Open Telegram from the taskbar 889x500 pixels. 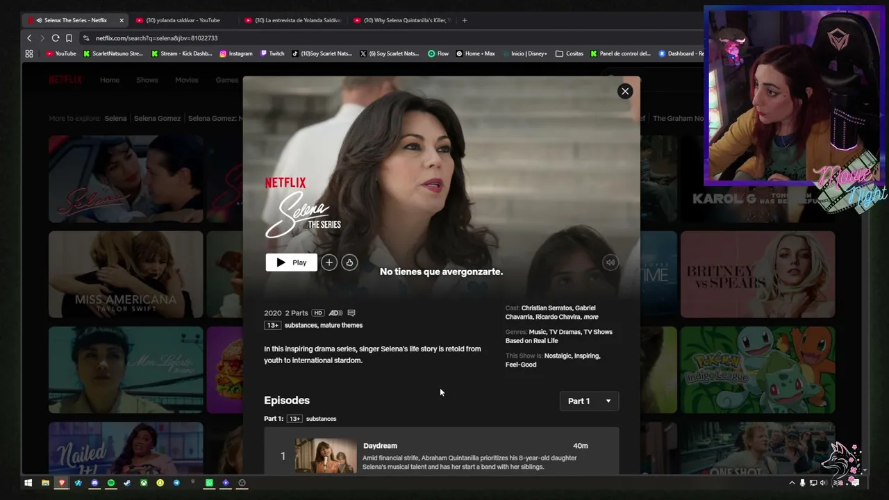pos(176,483)
